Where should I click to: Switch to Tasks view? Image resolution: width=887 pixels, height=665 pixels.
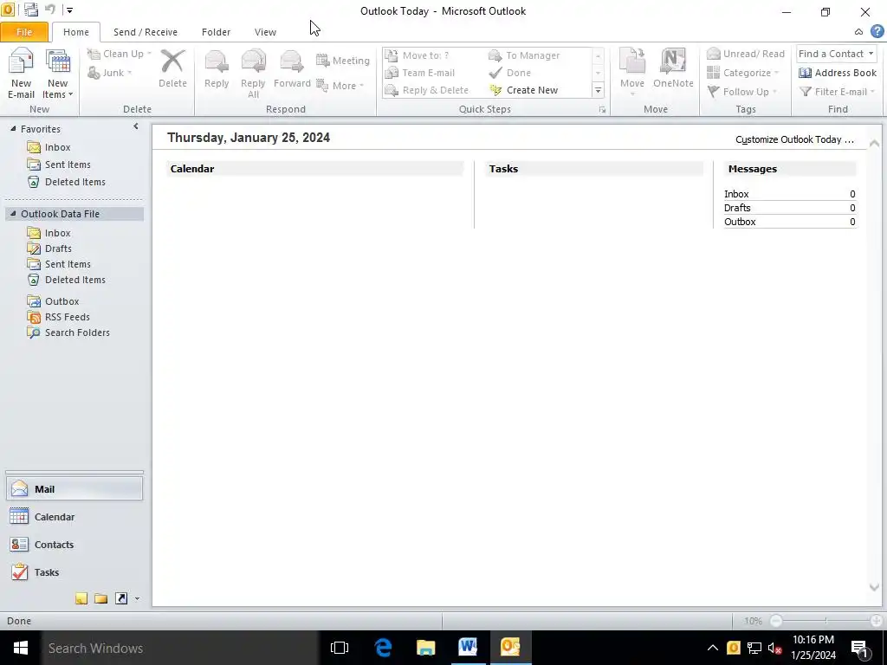pos(74,572)
